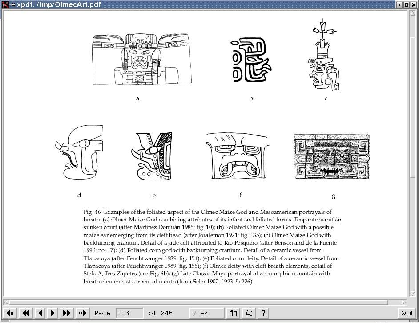
Task: Click the figure label 'g'
Action: click(333, 196)
